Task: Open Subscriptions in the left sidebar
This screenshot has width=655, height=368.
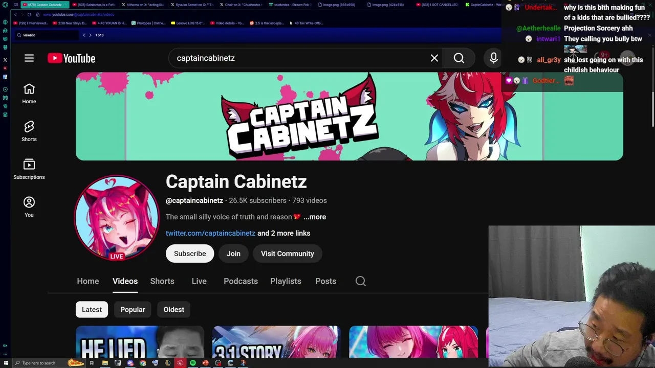Action: point(29,169)
